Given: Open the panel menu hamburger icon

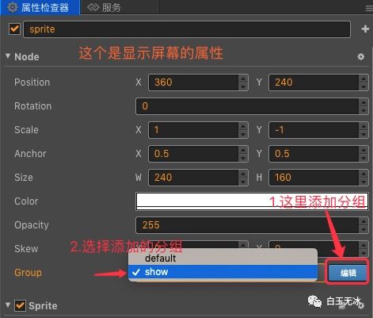Looking at the screenshot, I should (369, 9).
